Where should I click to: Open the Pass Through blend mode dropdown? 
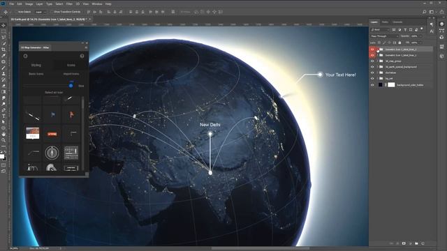point(385,36)
